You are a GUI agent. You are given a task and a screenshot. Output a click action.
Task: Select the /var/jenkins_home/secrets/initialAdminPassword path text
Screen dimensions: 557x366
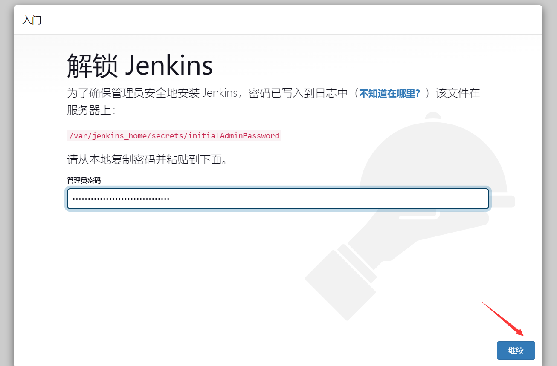pyautogui.click(x=174, y=136)
